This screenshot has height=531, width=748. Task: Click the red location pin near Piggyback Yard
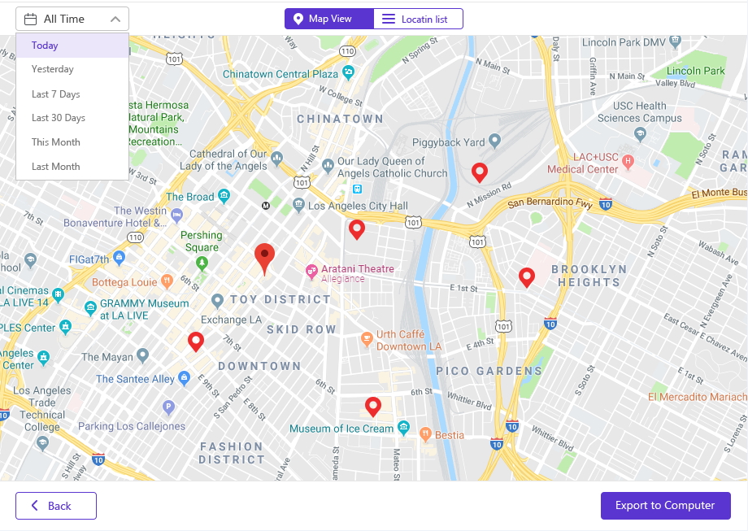point(480,172)
